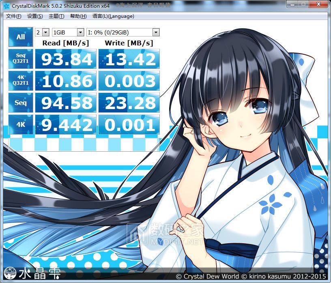The image size is (331, 283).
Task: Click the Read [MB/s] column header
Action: click(x=66, y=43)
